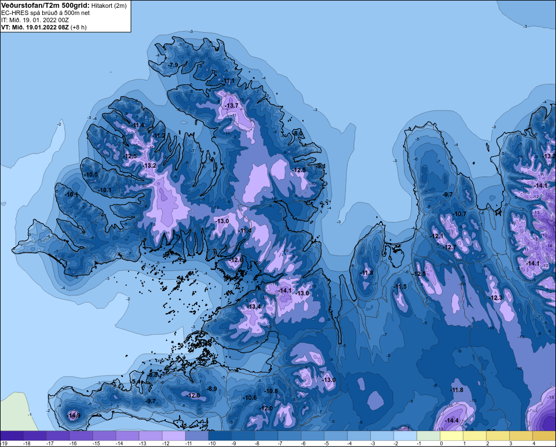
Task: Select the -8.8 temperature label
Action: coord(153,375)
